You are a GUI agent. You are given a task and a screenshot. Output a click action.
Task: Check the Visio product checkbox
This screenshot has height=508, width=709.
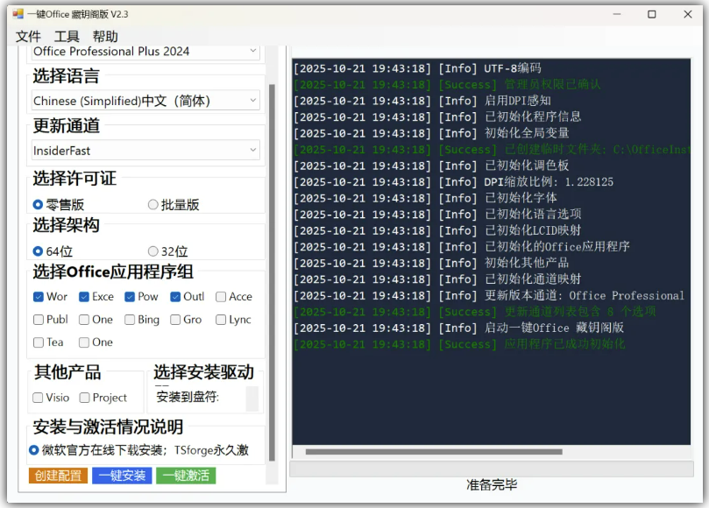(x=39, y=398)
